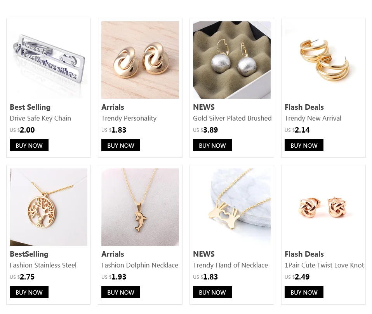Screen dimensions: 372x314
Task: Select the 1Pair Cute Twist Love Knot title
Action: pos(324,265)
